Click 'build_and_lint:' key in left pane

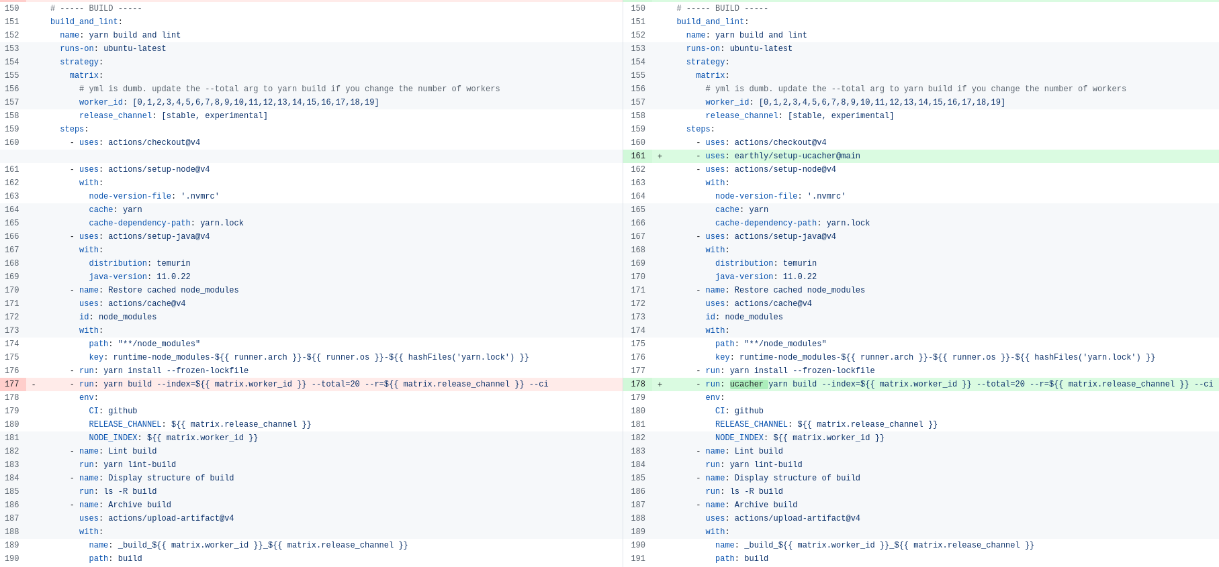click(x=87, y=21)
